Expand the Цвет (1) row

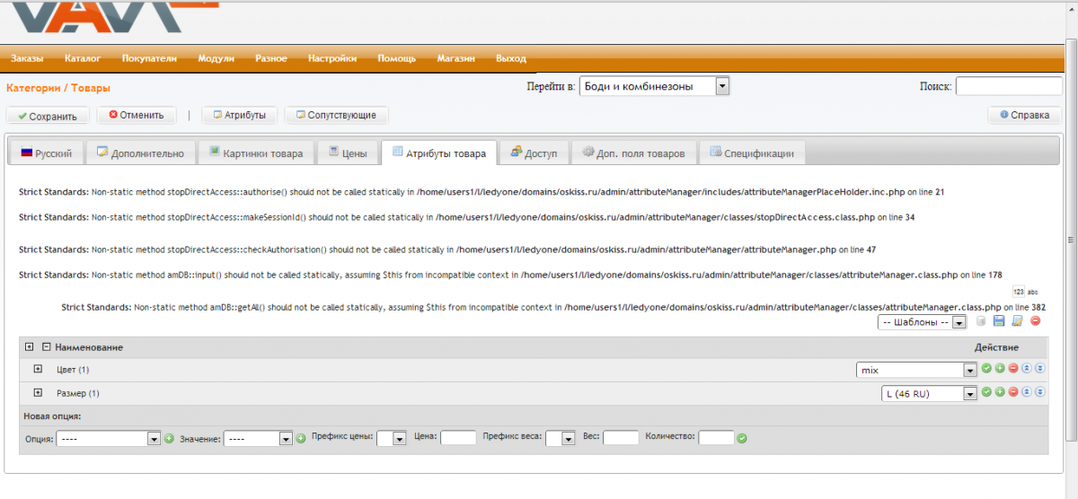38,369
